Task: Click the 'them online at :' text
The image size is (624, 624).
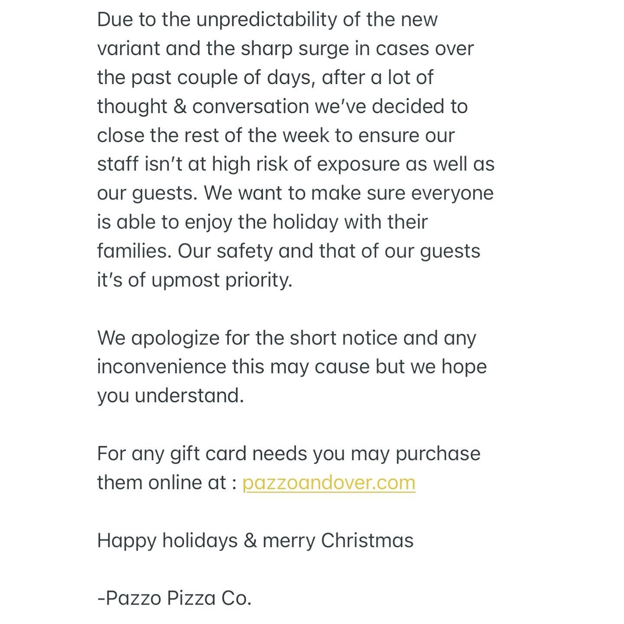Action: 167,482
